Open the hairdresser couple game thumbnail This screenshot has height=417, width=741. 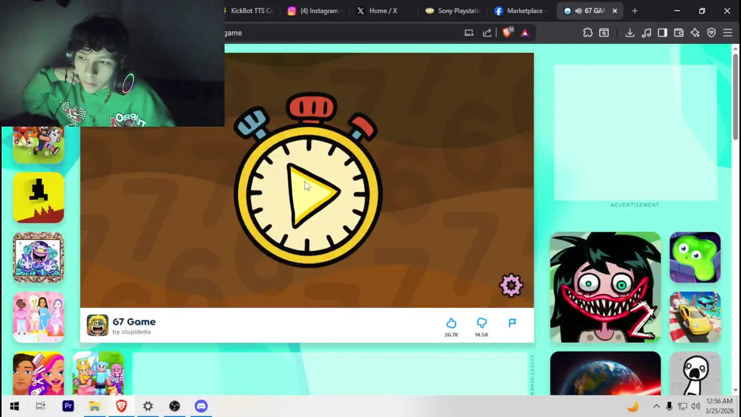[x=38, y=374]
